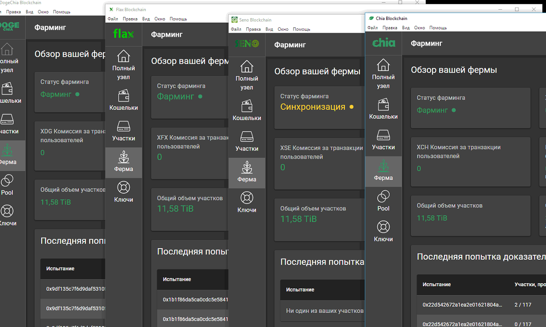Click challenge row showing 2 / 117 in Chia
Image resolution: width=546 pixels, height=327 pixels.
tap(481, 305)
